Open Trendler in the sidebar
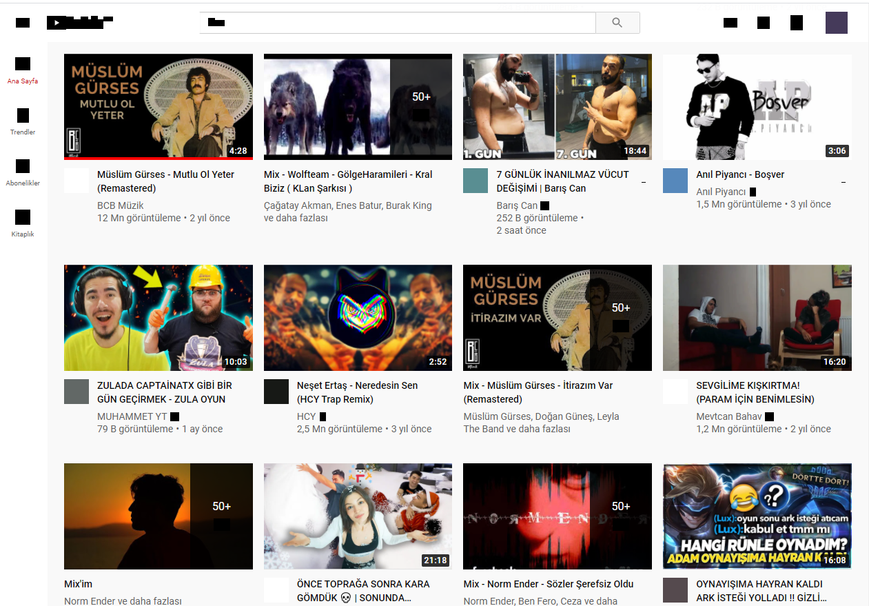This screenshot has height=606, width=869. point(23,122)
